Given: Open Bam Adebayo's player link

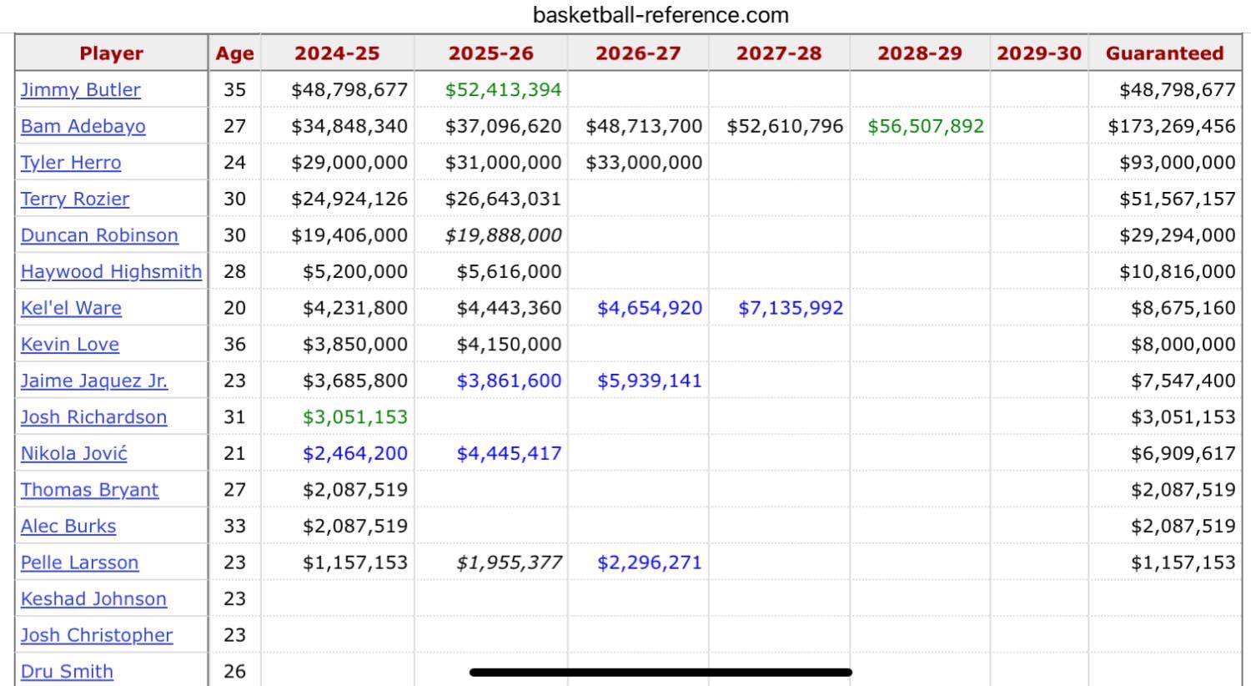Looking at the screenshot, I should click(x=83, y=126).
